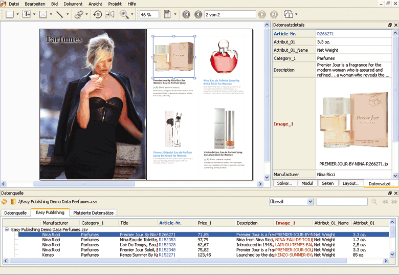Go to the first page
This screenshot has width=399, height=275.
click(x=186, y=14)
